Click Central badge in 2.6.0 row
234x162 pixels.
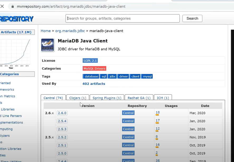[x=128, y=113]
